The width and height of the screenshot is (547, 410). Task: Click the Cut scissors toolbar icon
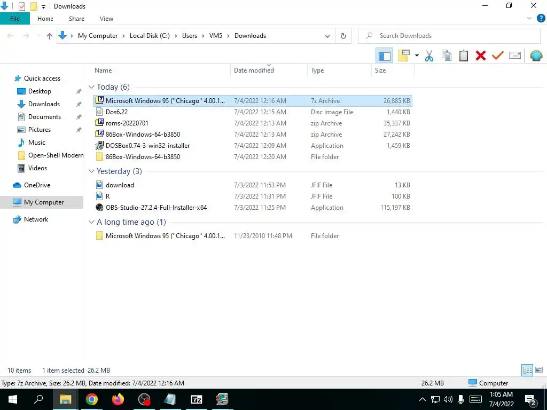pyautogui.click(x=429, y=56)
